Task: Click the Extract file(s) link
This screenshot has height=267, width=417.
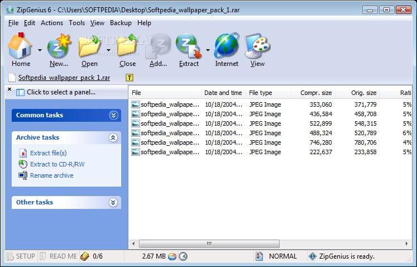Action: coord(48,153)
